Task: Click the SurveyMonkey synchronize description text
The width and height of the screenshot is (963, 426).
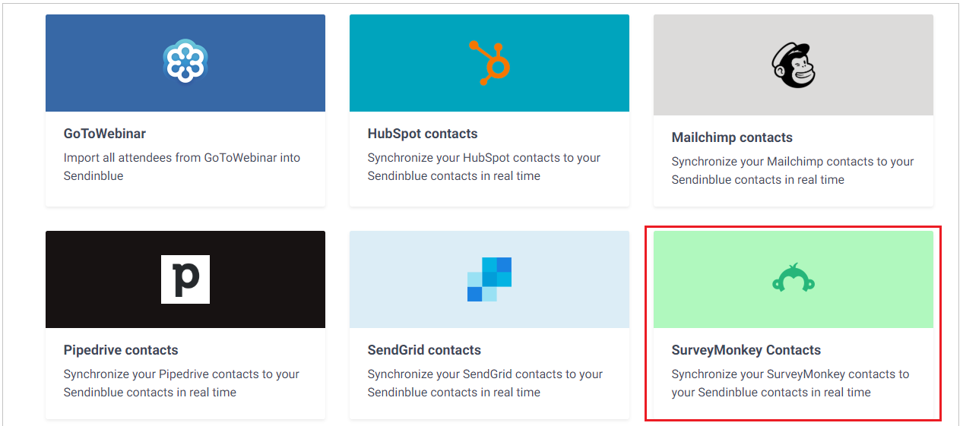Action: click(x=790, y=383)
